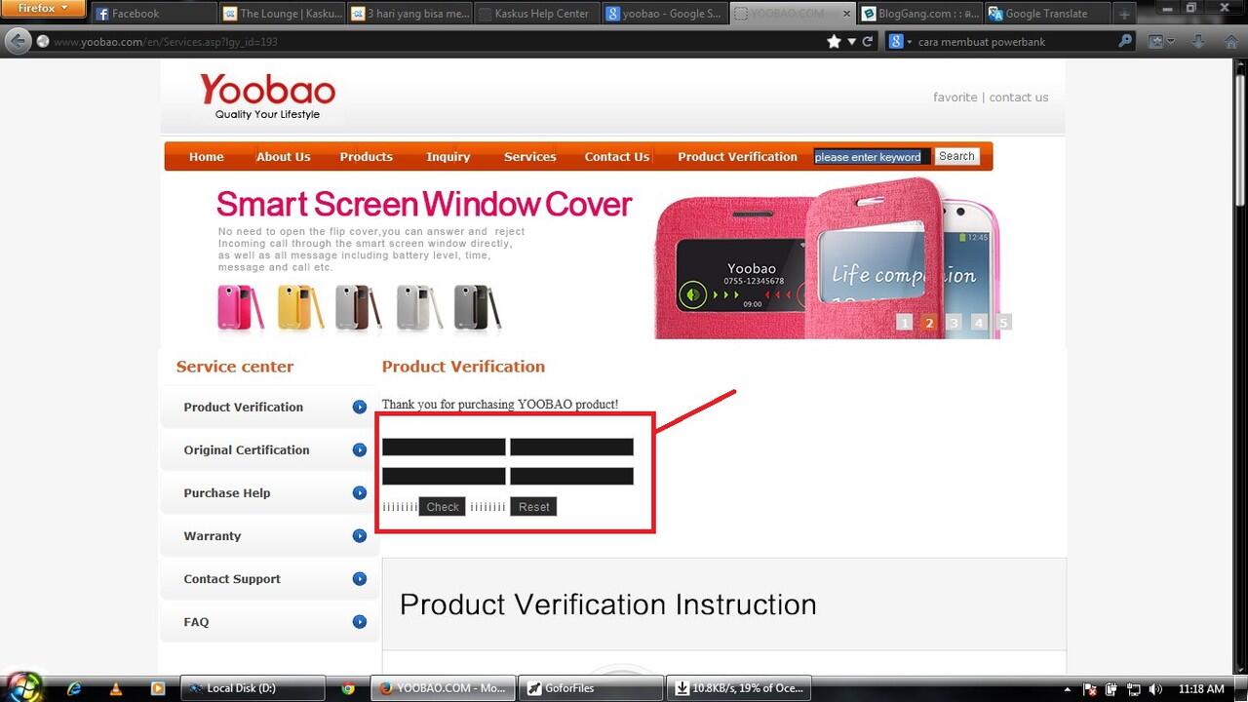Launch VLC media player from quick launch
The height and width of the screenshot is (702, 1248).
click(x=116, y=688)
